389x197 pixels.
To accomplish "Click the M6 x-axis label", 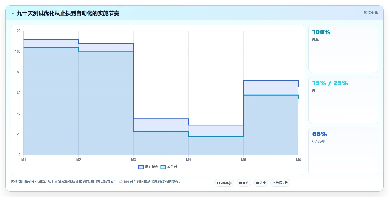I will click(x=298, y=160).
